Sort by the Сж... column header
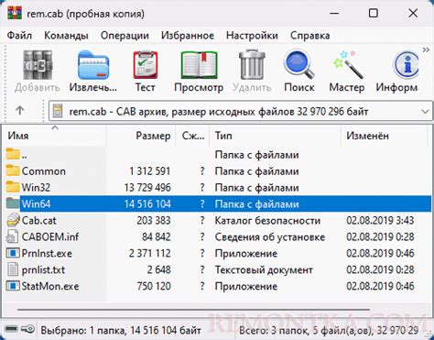Viewport: 434px width, 340px height. pos(192,136)
